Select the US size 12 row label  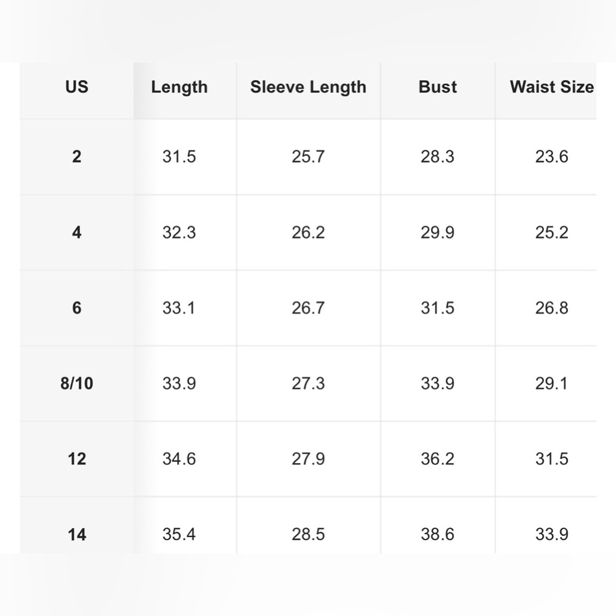[76, 459]
